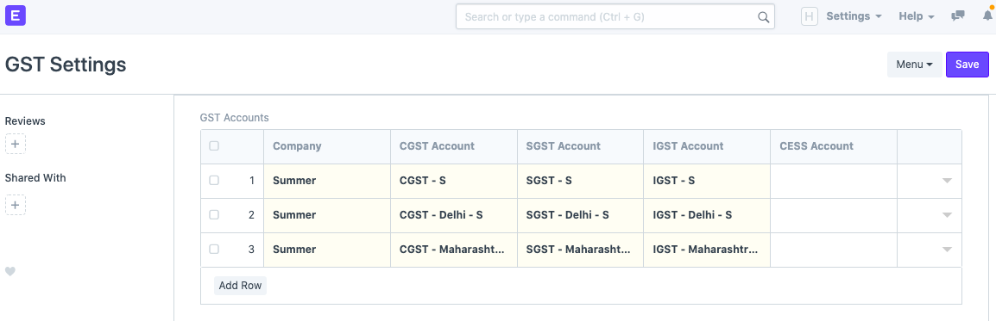Expand row 2 edit arrow
996x321 pixels.
pyautogui.click(x=947, y=215)
